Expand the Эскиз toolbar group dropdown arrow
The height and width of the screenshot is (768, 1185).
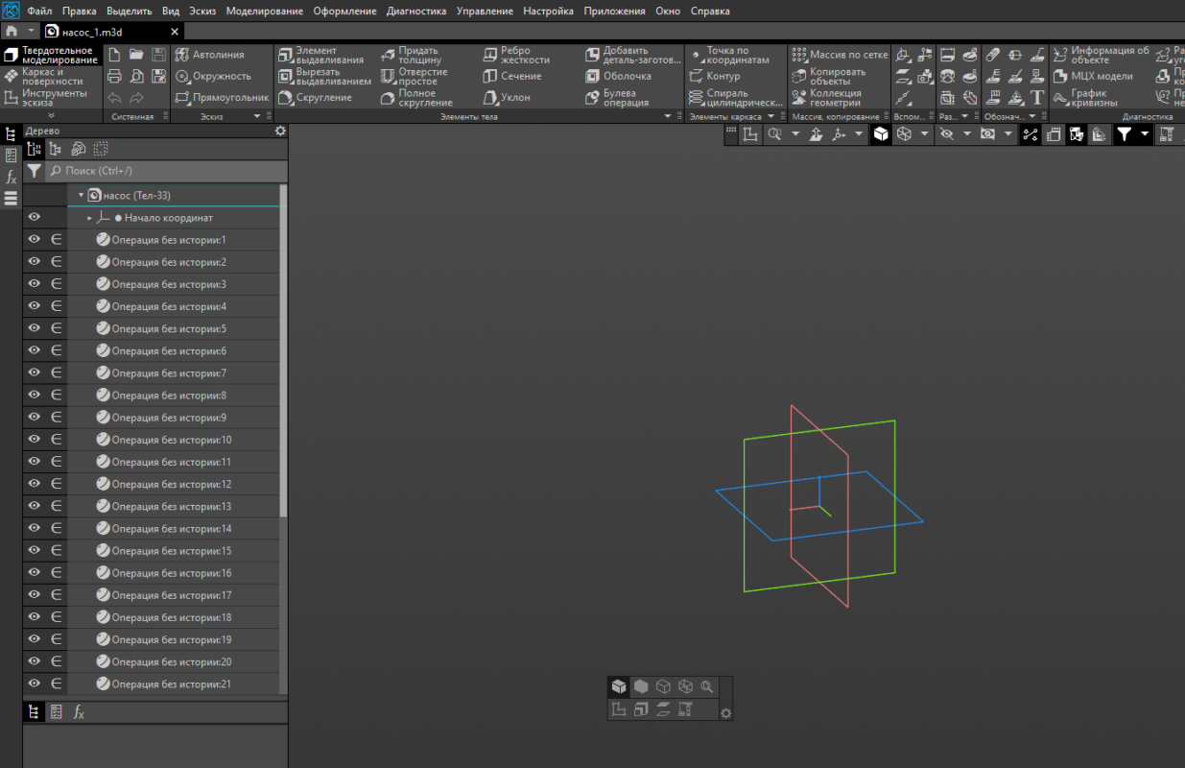(x=256, y=116)
